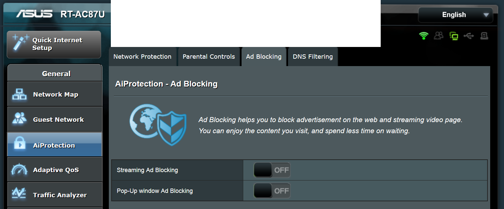504x209 pixels.
Task: Turn on Pop-Up window Ad Blocking
Action: coord(272,191)
